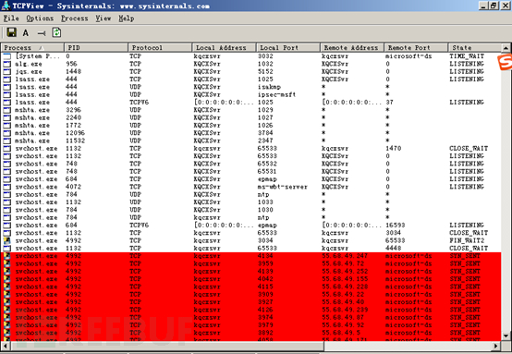Screen dimensions: 512x354
Task: Click the horizontal scrollbar left arrow
Action: pos(6,346)
